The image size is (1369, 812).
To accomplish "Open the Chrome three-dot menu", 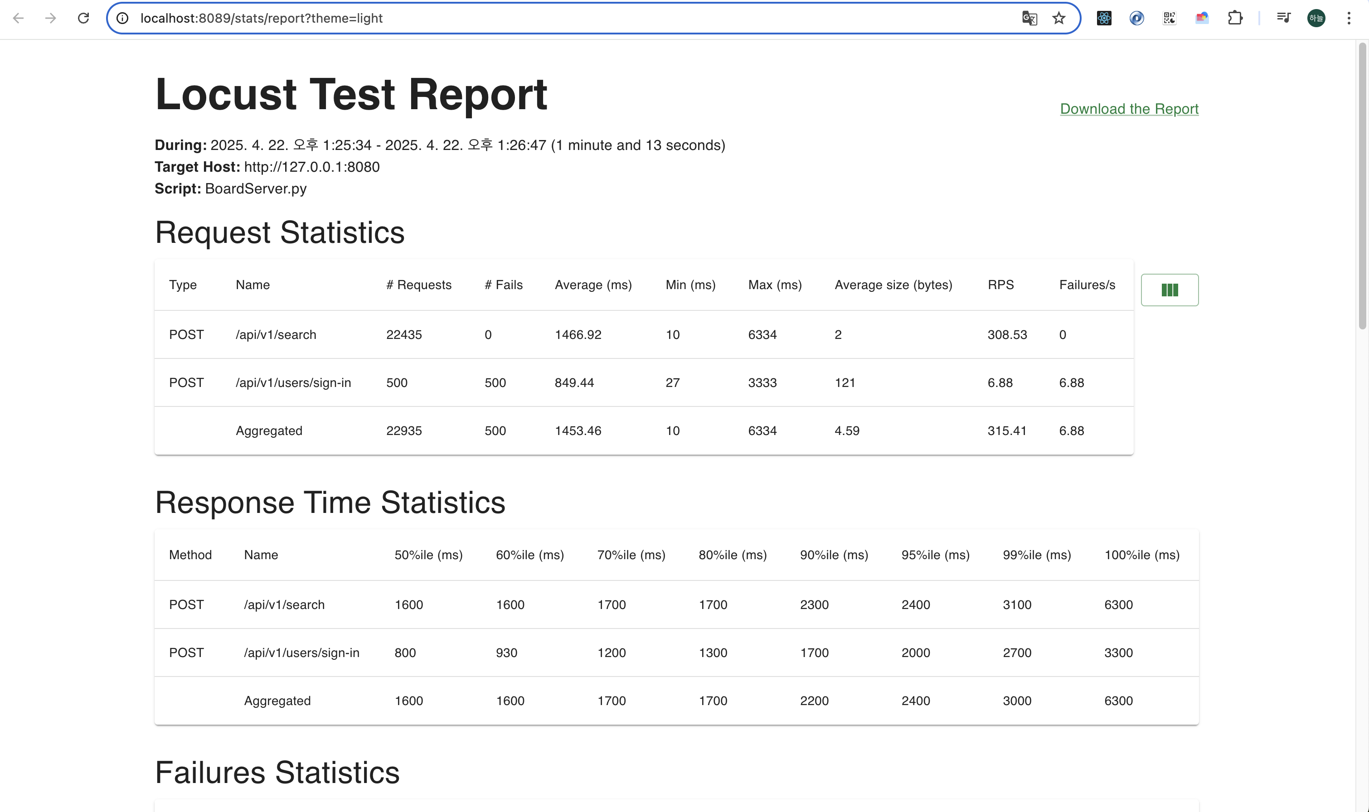I will (x=1349, y=18).
